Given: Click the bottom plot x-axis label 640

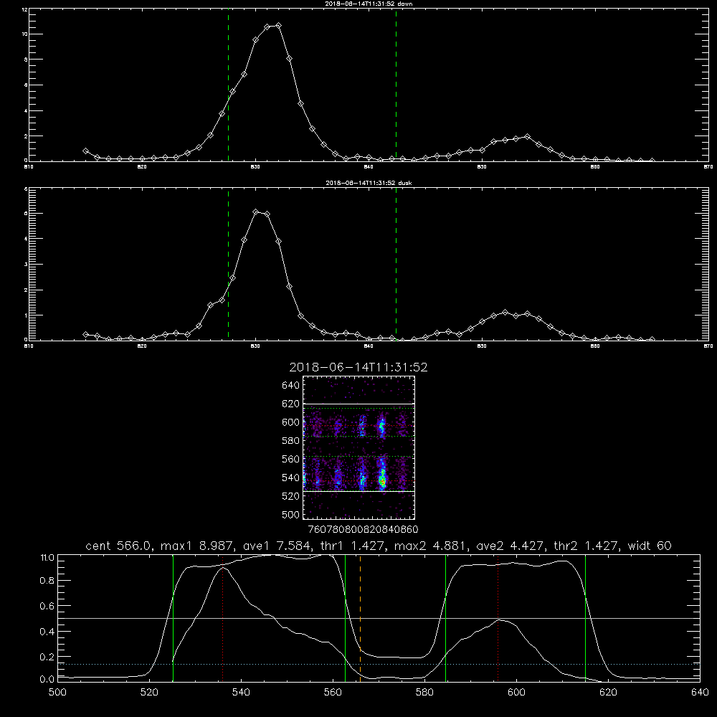Looking at the screenshot, I should (x=700, y=693).
